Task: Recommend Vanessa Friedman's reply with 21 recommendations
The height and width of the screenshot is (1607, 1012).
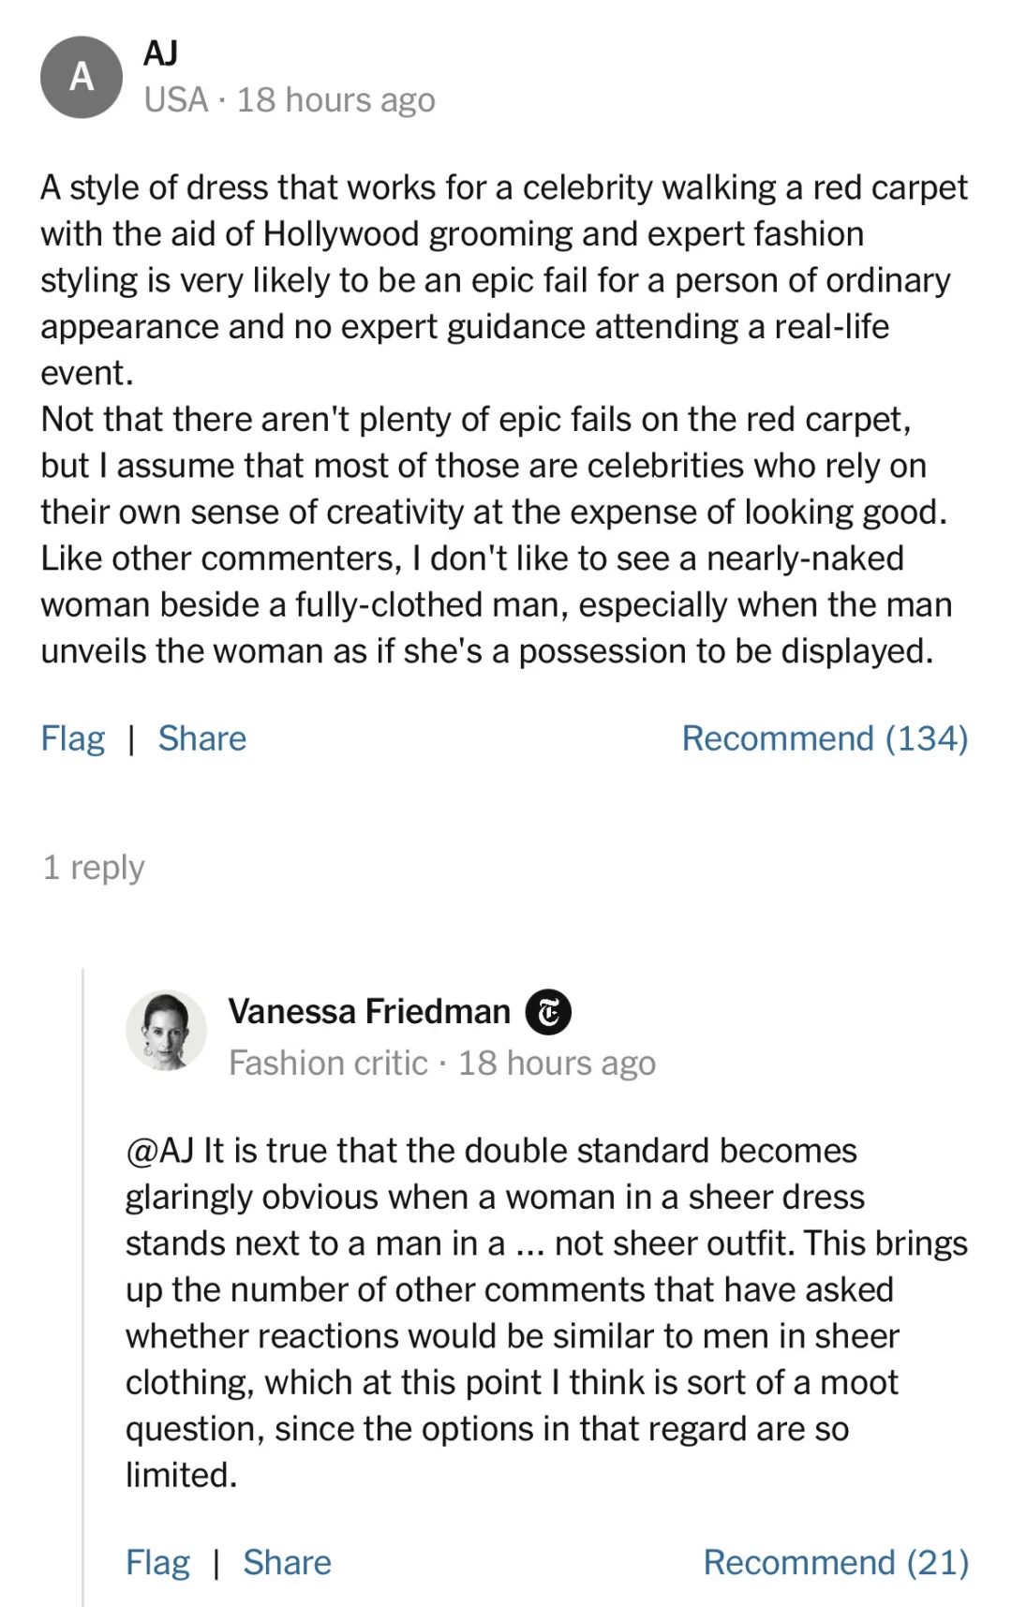Action: 835,1562
